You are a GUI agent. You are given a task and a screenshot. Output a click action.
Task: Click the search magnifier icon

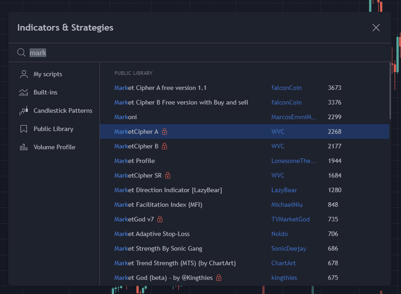(x=21, y=53)
